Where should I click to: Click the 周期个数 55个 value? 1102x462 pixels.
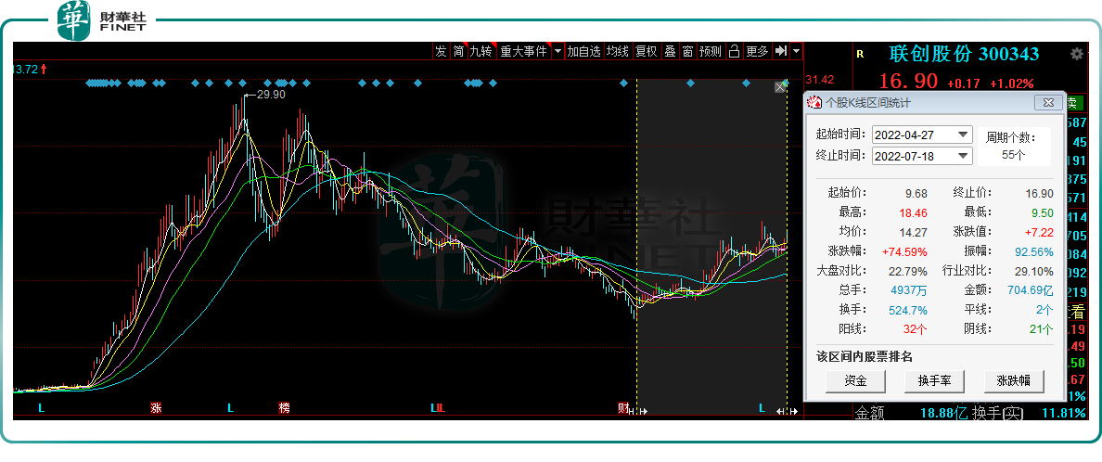[1013, 156]
